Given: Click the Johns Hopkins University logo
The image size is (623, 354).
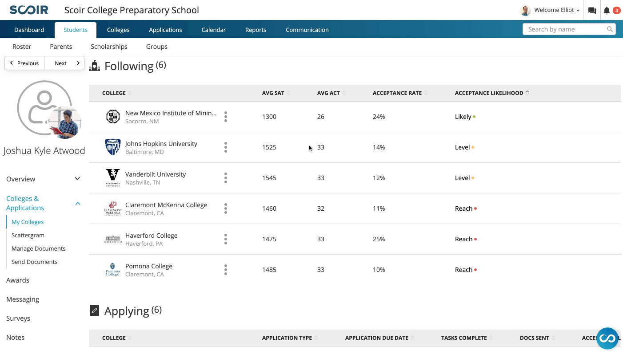Looking at the screenshot, I should pos(113,147).
